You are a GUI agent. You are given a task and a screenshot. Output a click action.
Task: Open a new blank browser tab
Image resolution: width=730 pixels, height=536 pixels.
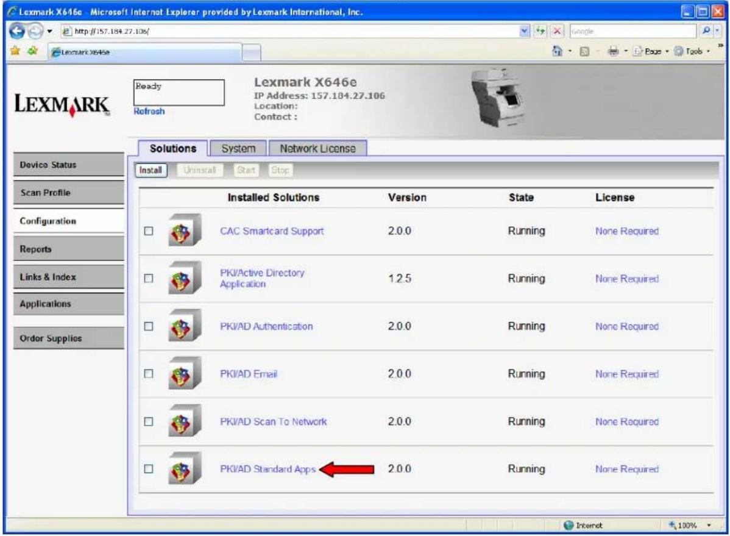[252, 52]
